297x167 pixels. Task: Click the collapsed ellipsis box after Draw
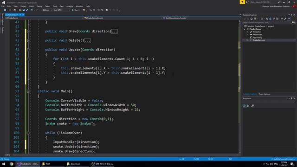click(115, 32)
